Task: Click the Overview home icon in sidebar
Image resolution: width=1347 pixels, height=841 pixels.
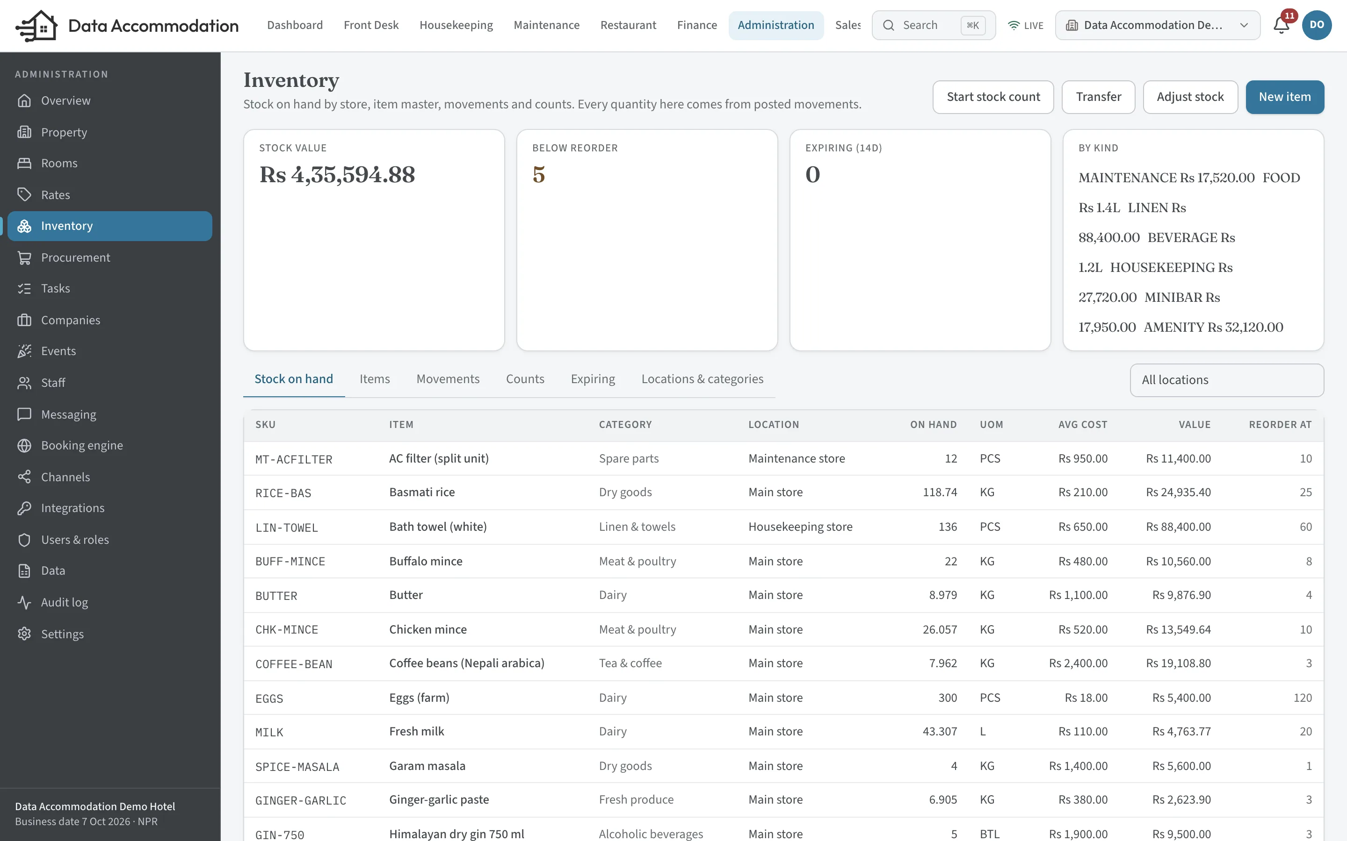Action: [24, 100]
